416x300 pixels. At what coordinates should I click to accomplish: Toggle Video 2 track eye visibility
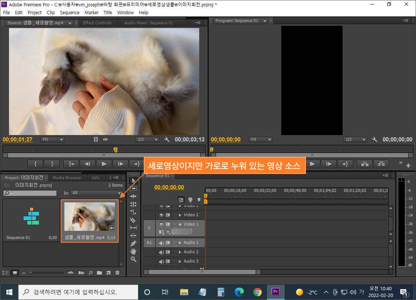point(161,215)
